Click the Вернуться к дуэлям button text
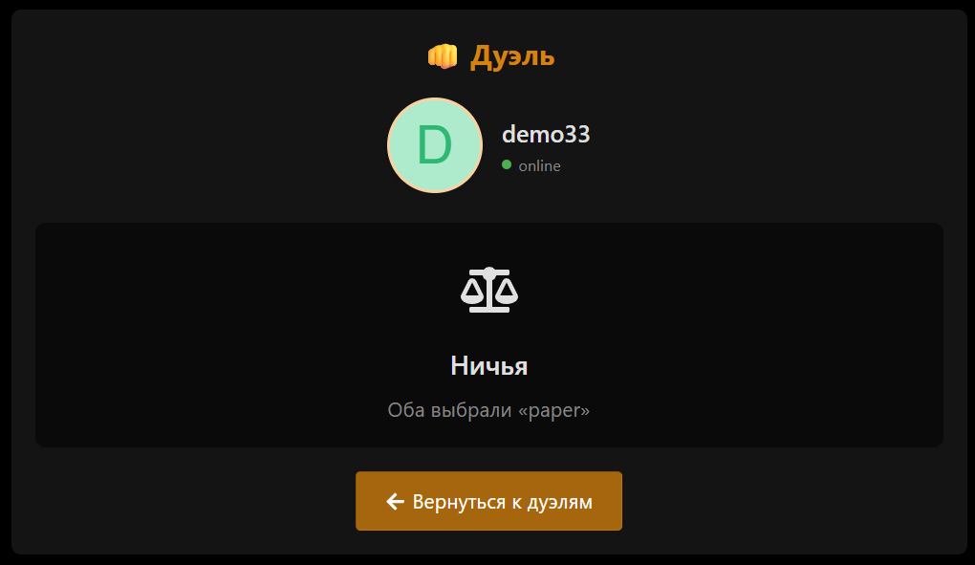 503,502
